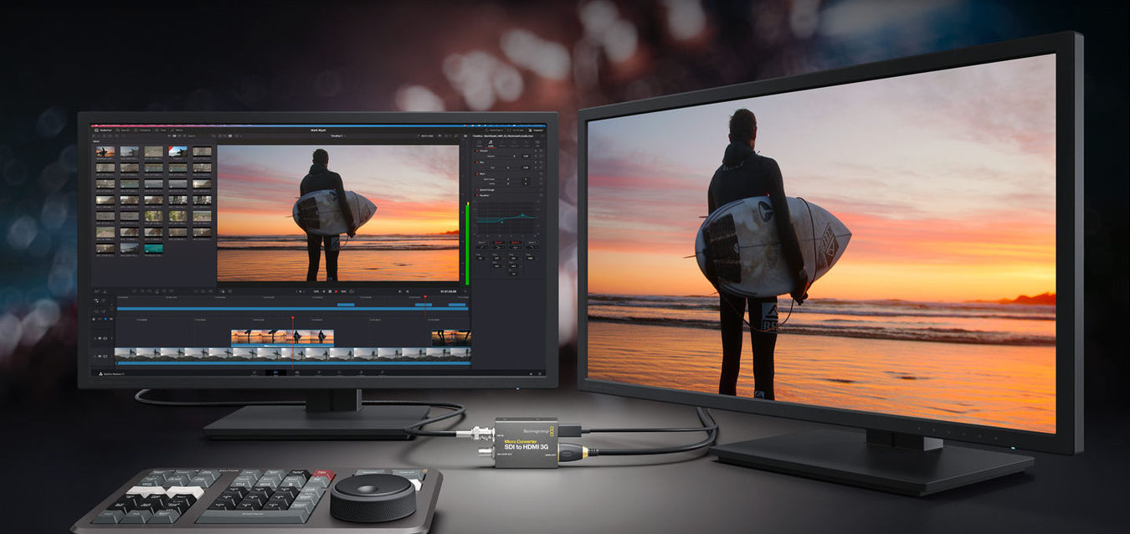
Task: Toggle the Pitch section enable dot
Action: [x=477, y=174]
